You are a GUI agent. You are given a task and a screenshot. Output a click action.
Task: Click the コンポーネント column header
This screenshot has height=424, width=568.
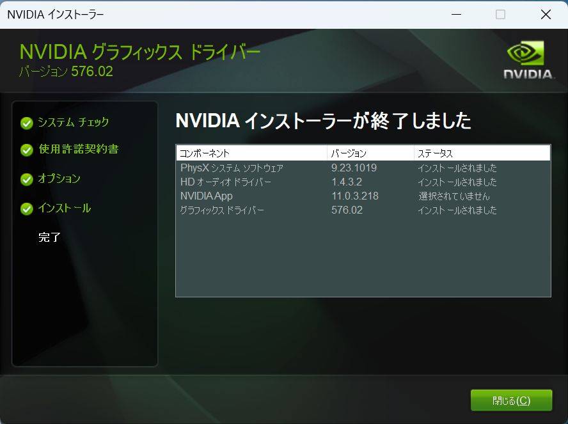(252, 153)
